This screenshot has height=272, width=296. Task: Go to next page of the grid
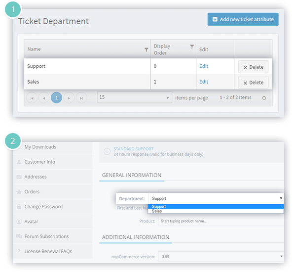[69, 98]
